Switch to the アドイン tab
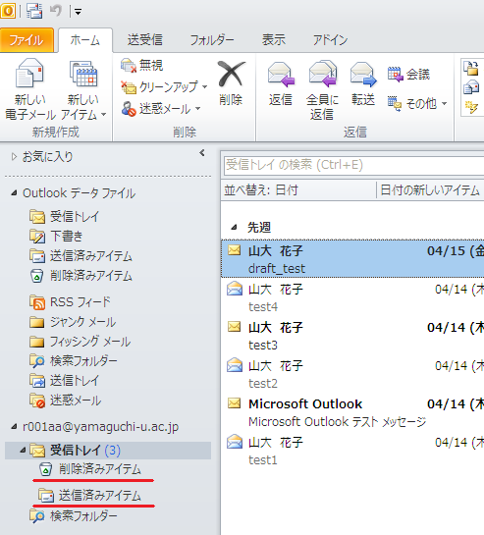 [330, 40]
